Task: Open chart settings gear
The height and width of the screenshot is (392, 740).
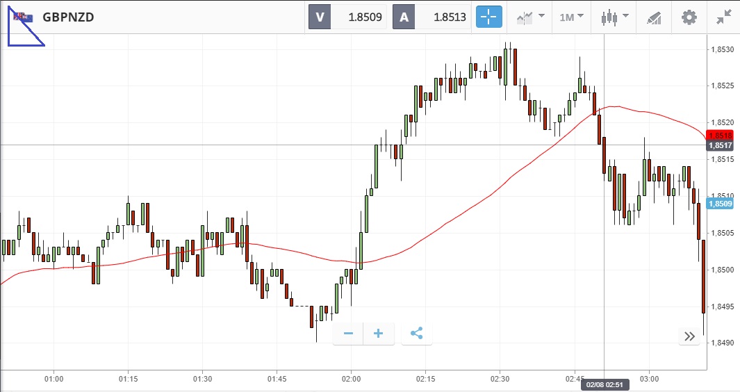Action: click(689, 17)
